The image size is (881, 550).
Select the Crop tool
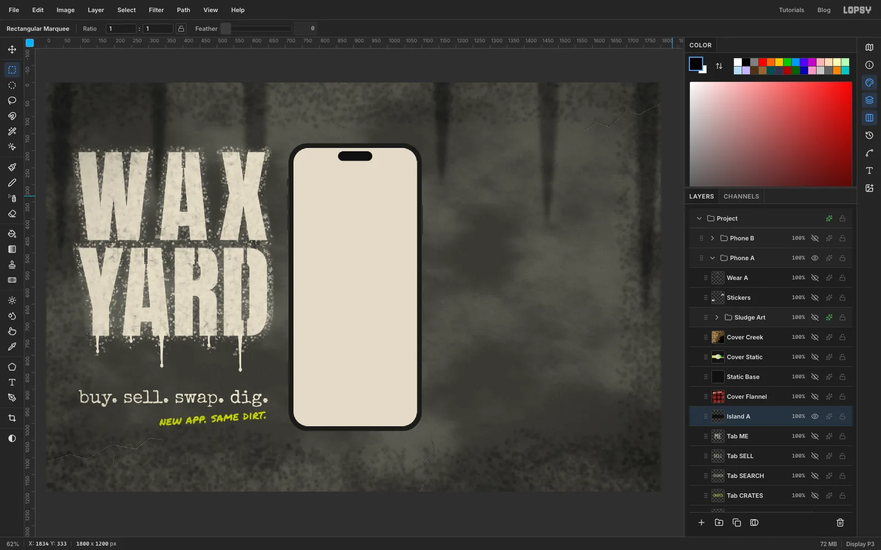coord(12,418)
